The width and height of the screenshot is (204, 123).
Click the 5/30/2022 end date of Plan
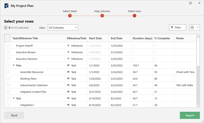pyautogui.click(x=117, y=66)
